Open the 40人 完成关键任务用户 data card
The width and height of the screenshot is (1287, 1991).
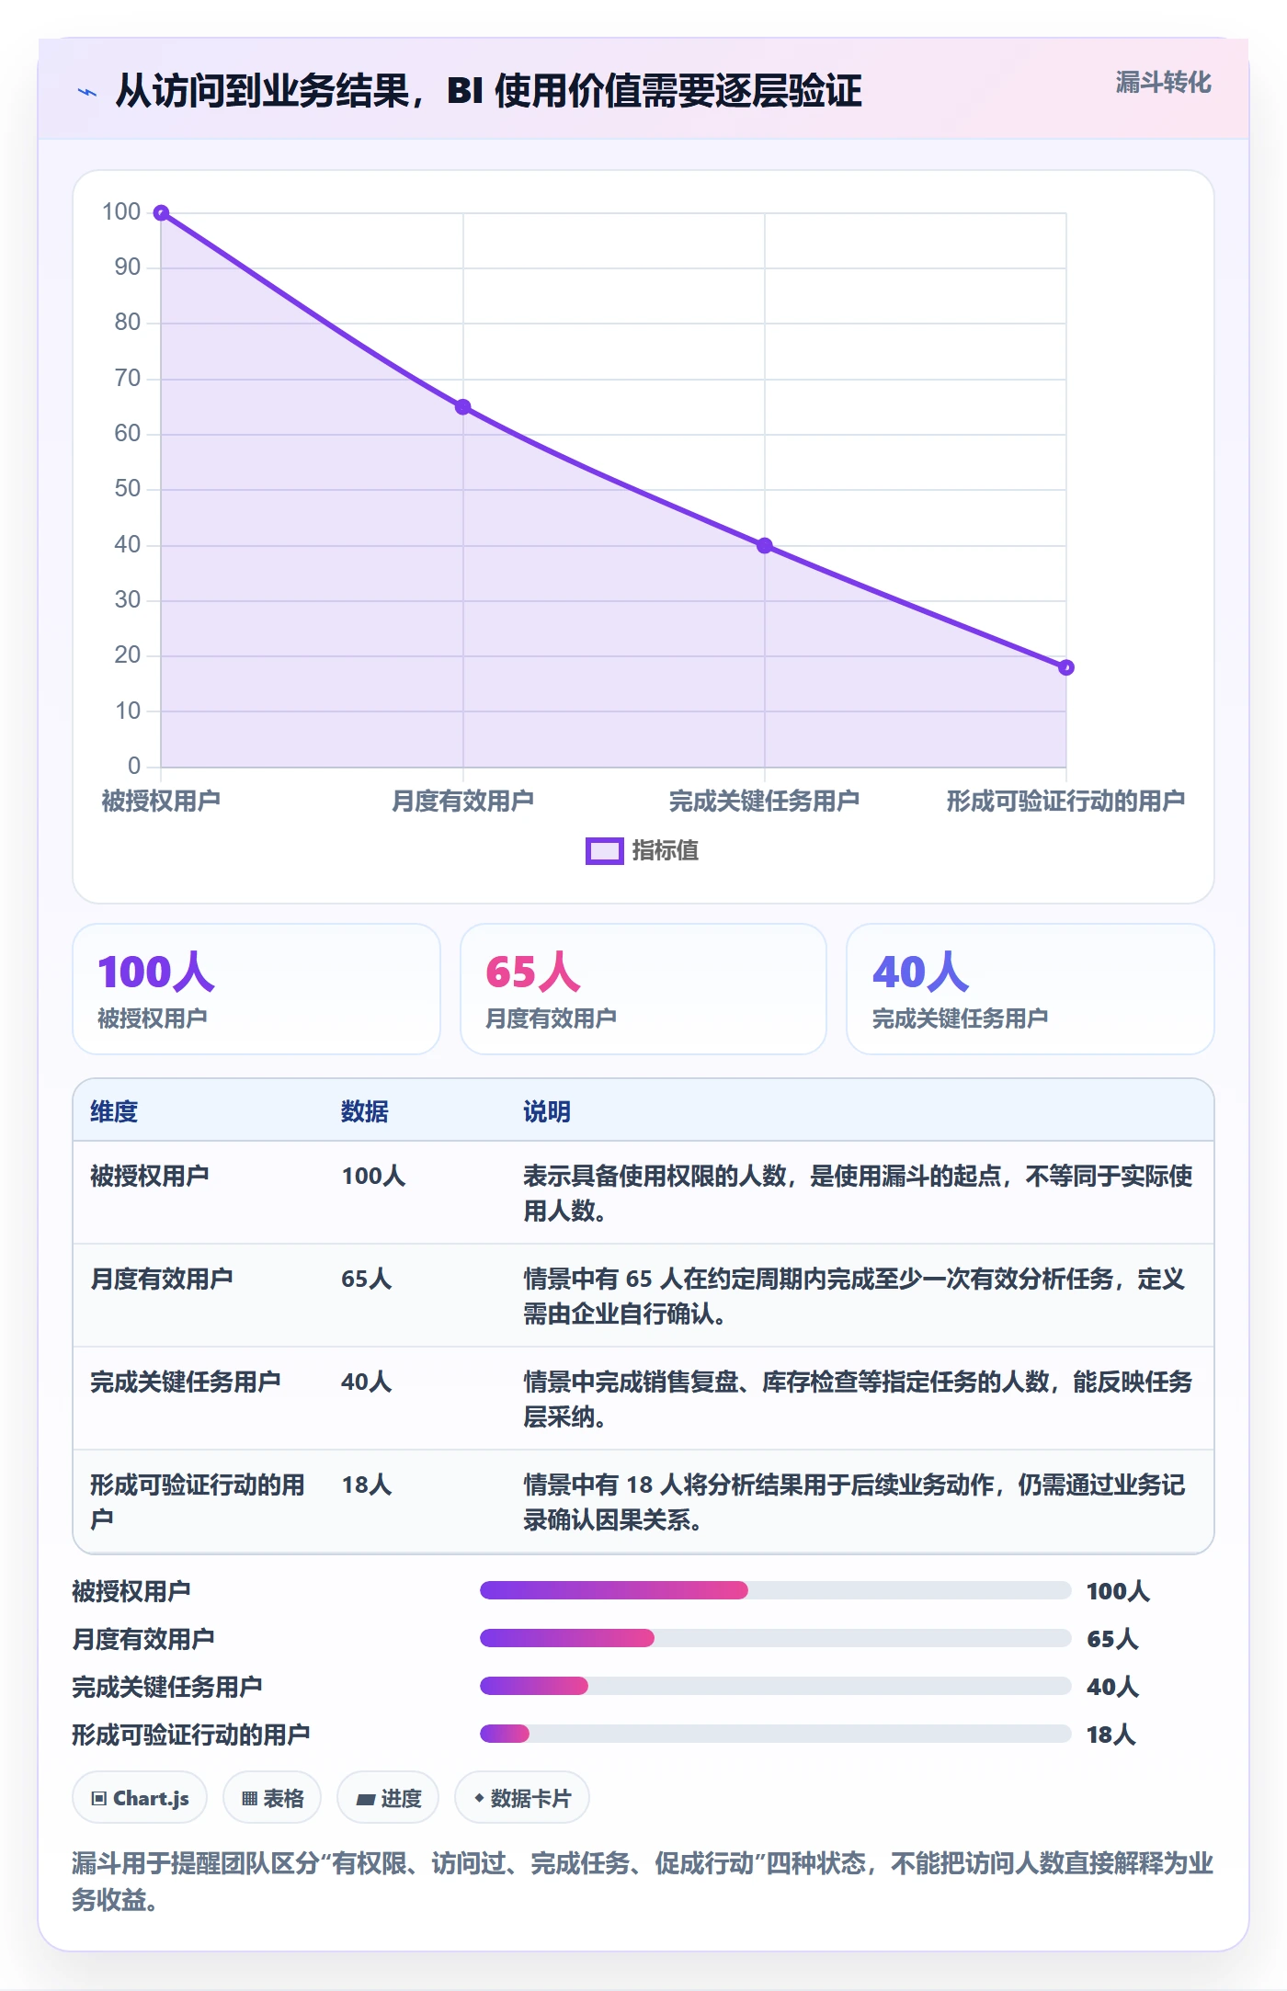click(x=1031, y=989)
